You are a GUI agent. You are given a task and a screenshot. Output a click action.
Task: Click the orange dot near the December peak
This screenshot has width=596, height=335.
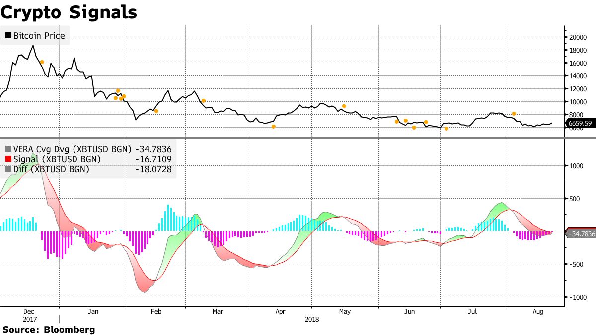[42, 62]
